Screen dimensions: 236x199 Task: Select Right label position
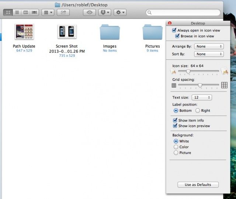click(x=198, y=110)
